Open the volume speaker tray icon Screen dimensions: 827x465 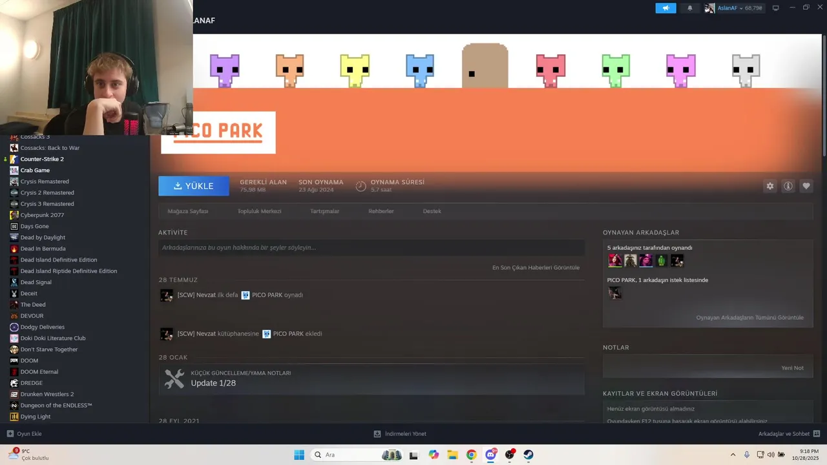click(x=771, y=455)
